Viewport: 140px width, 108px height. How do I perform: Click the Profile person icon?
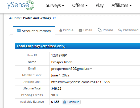61,30
